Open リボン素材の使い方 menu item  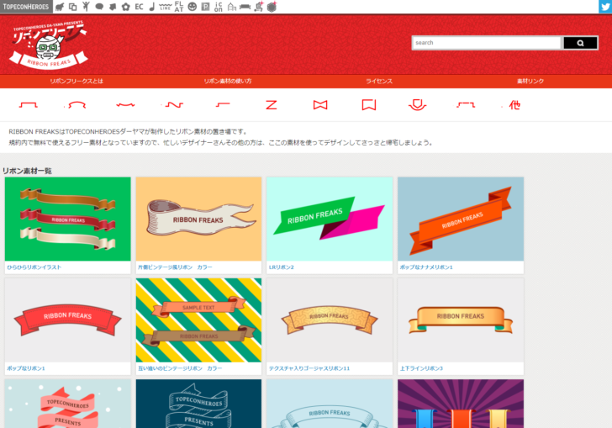click(228, 82)
